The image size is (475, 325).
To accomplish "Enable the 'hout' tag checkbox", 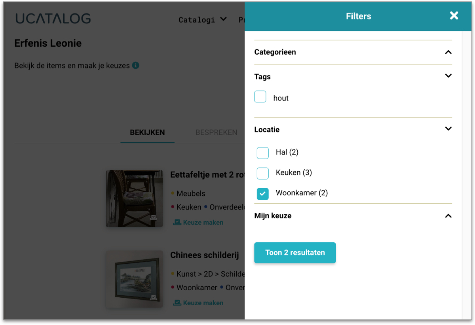I will [260, 97].
